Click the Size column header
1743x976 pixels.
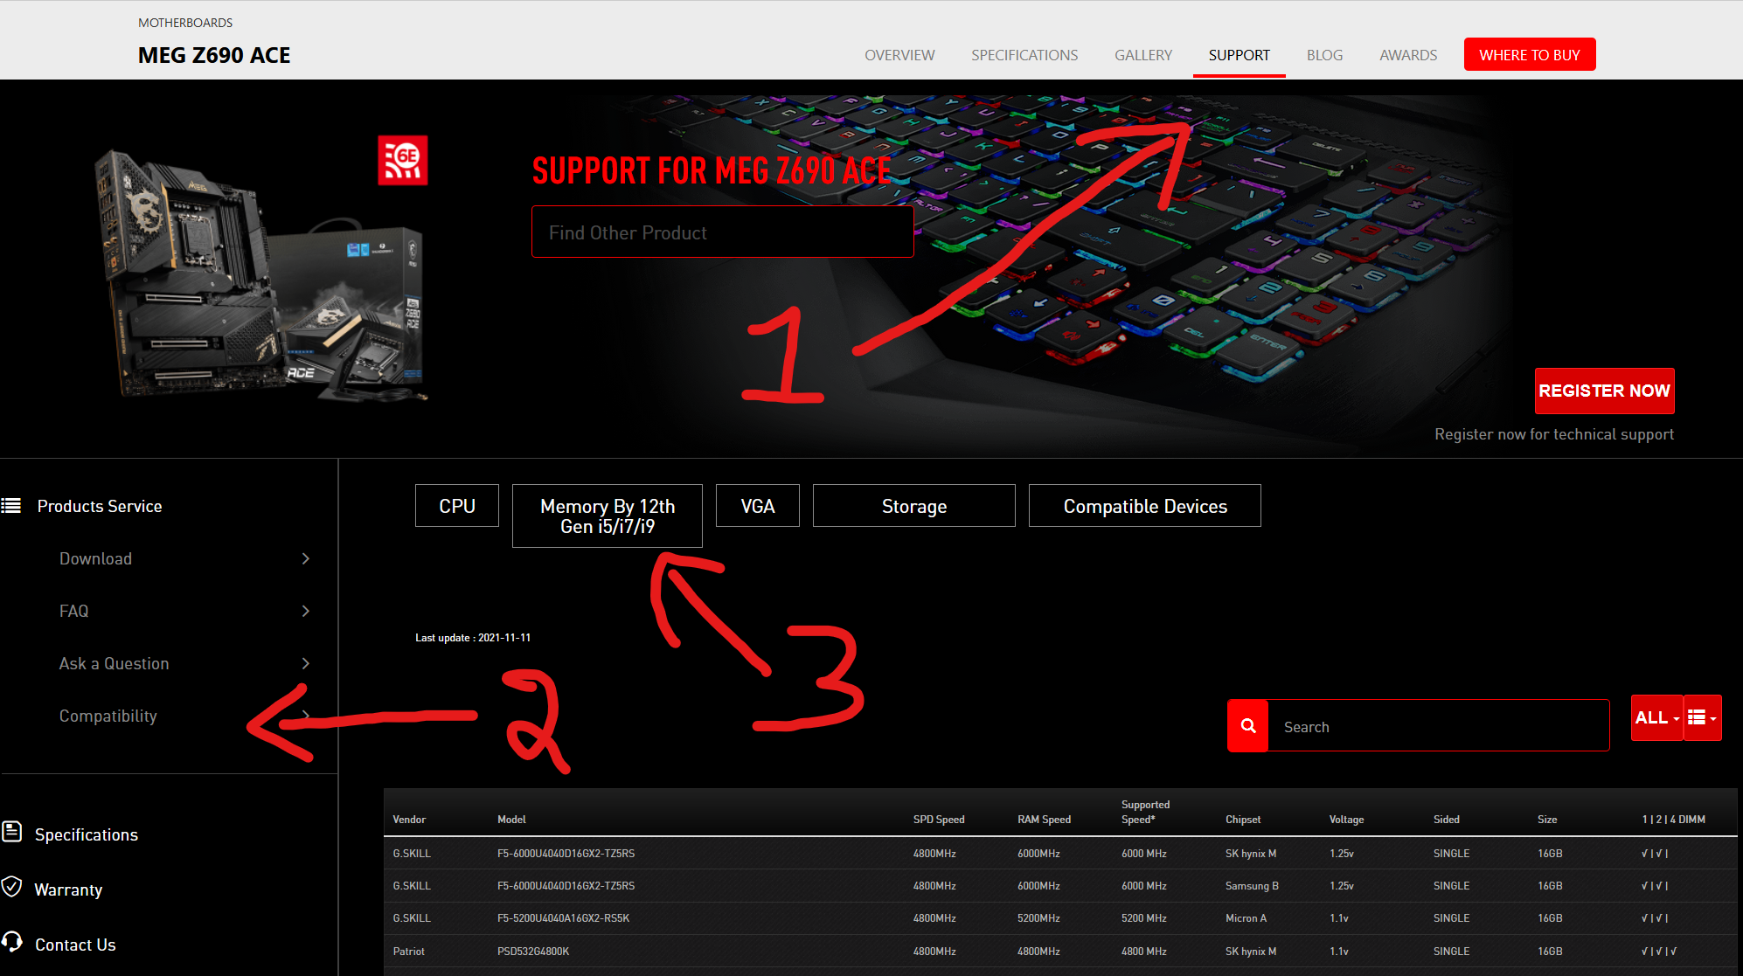[1547, 820]
